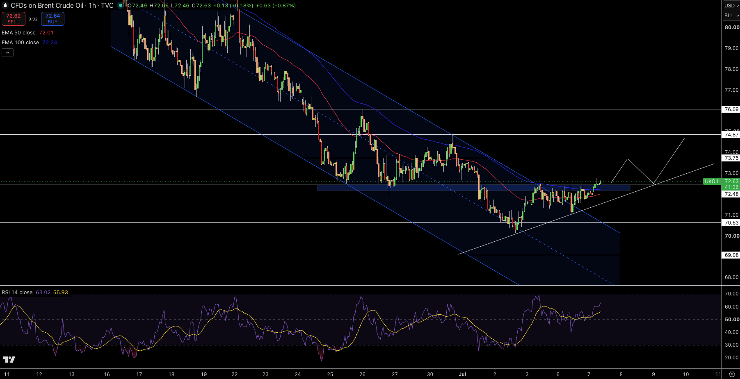Click the 74.87 horizontal line price label

(731, 135)
